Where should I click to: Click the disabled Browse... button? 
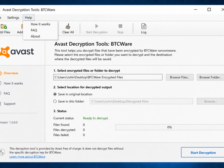tap(211, 101)
